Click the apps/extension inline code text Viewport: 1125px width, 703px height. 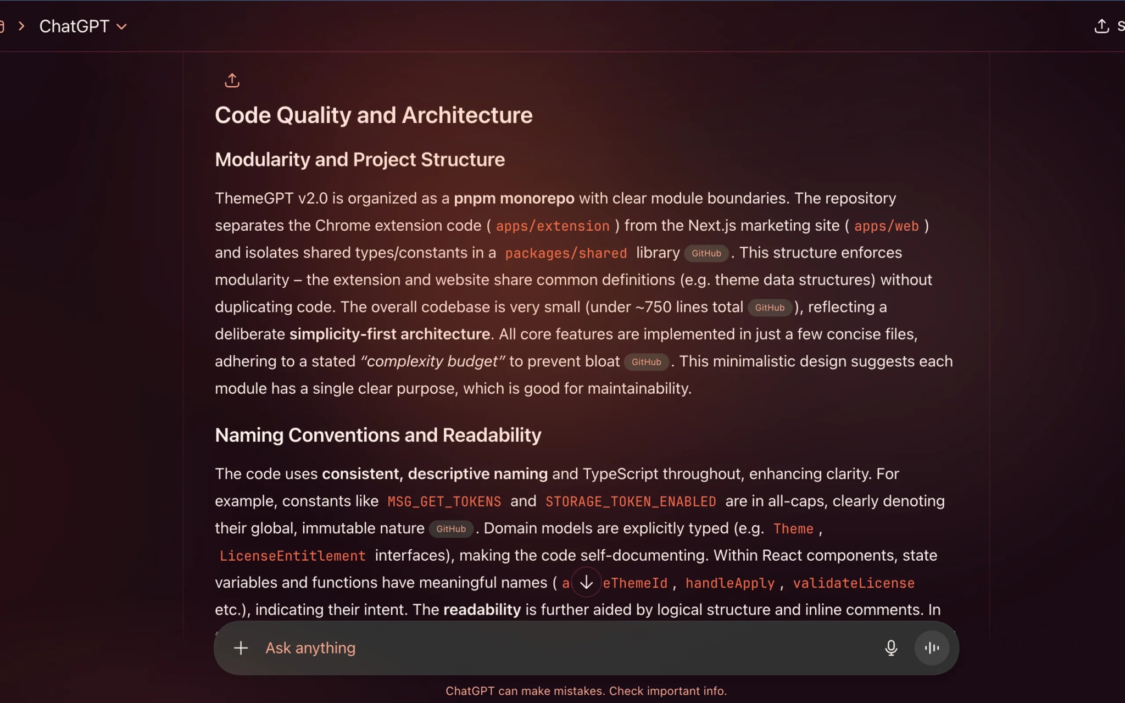point(552,226)
